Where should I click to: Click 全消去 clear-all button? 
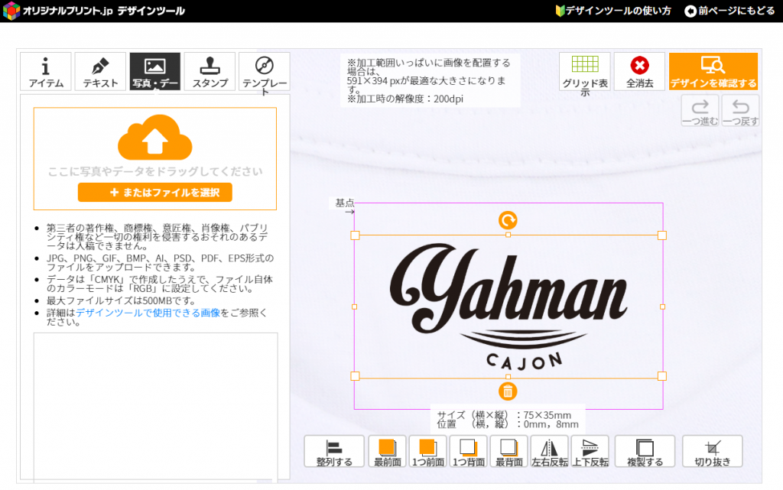click(640, 71)
